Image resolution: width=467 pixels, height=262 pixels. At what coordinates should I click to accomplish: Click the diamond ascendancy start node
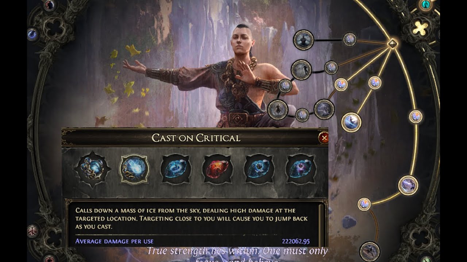pyautogui.click(x=393, y=43)
